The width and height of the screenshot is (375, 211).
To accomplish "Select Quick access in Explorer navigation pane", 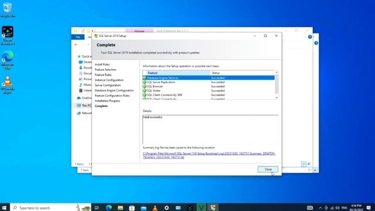I will 84,56.
